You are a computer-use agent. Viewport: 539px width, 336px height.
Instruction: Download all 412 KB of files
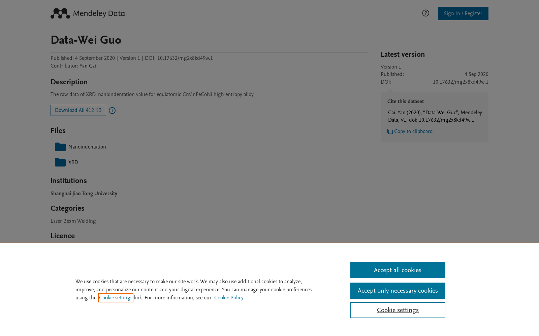[78, 110]
